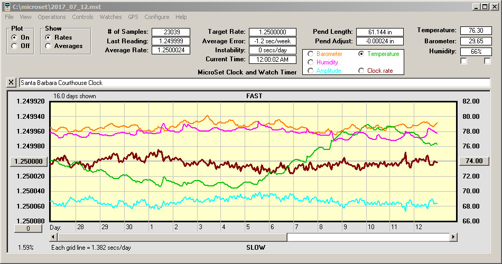Click the 82.00 right axis label
The image size is (502, 264).
coord(471,101)
